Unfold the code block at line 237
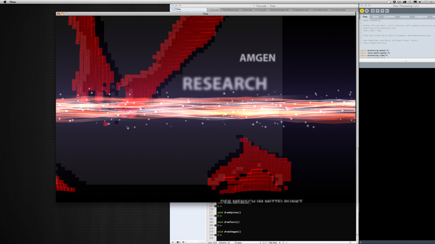The width and height of the screenshot is (435, 244). point(215,206)
